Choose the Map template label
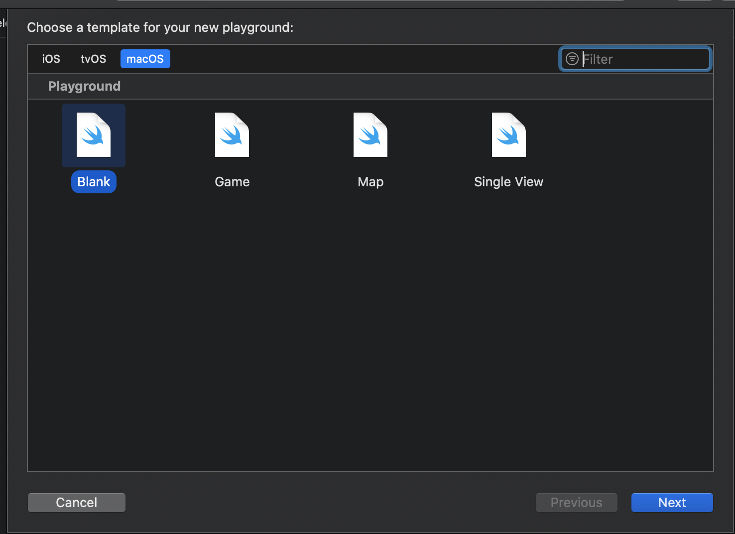Viewport: 735px width, 534px height. tap(370, 182)
